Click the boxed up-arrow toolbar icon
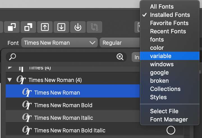 point(45,27)
